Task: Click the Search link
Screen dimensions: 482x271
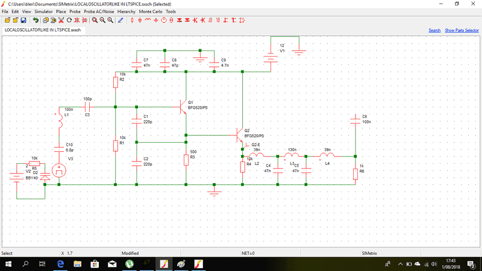Action: [434, 30]
